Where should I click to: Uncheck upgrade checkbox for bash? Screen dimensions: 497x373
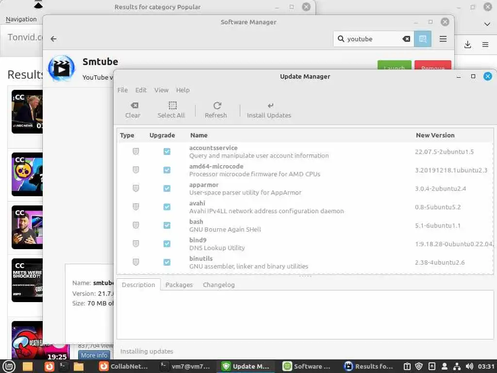click(167, 225)
